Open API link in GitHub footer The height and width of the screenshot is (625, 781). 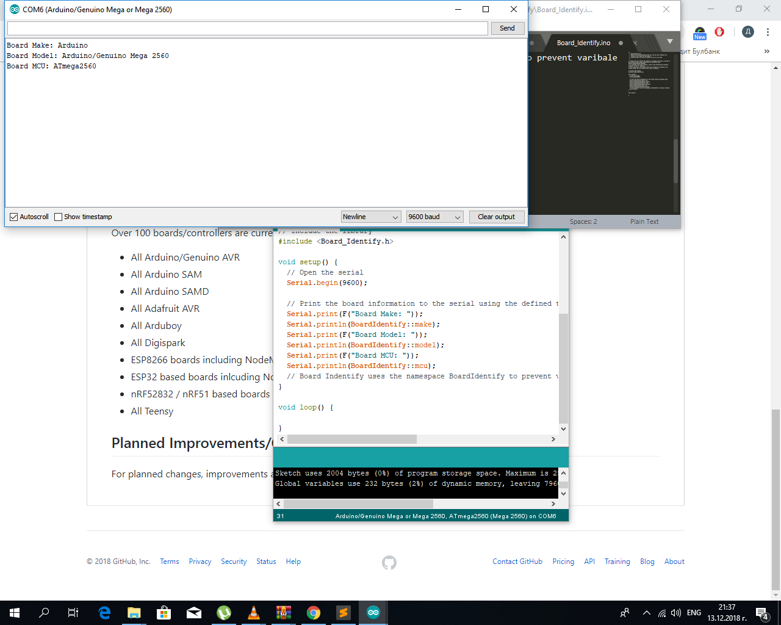589,562
